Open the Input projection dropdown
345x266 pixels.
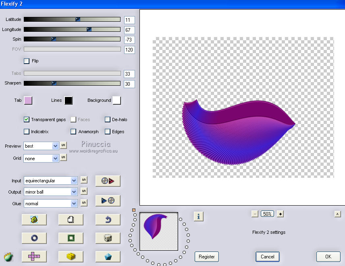click(x=50, y=181)
